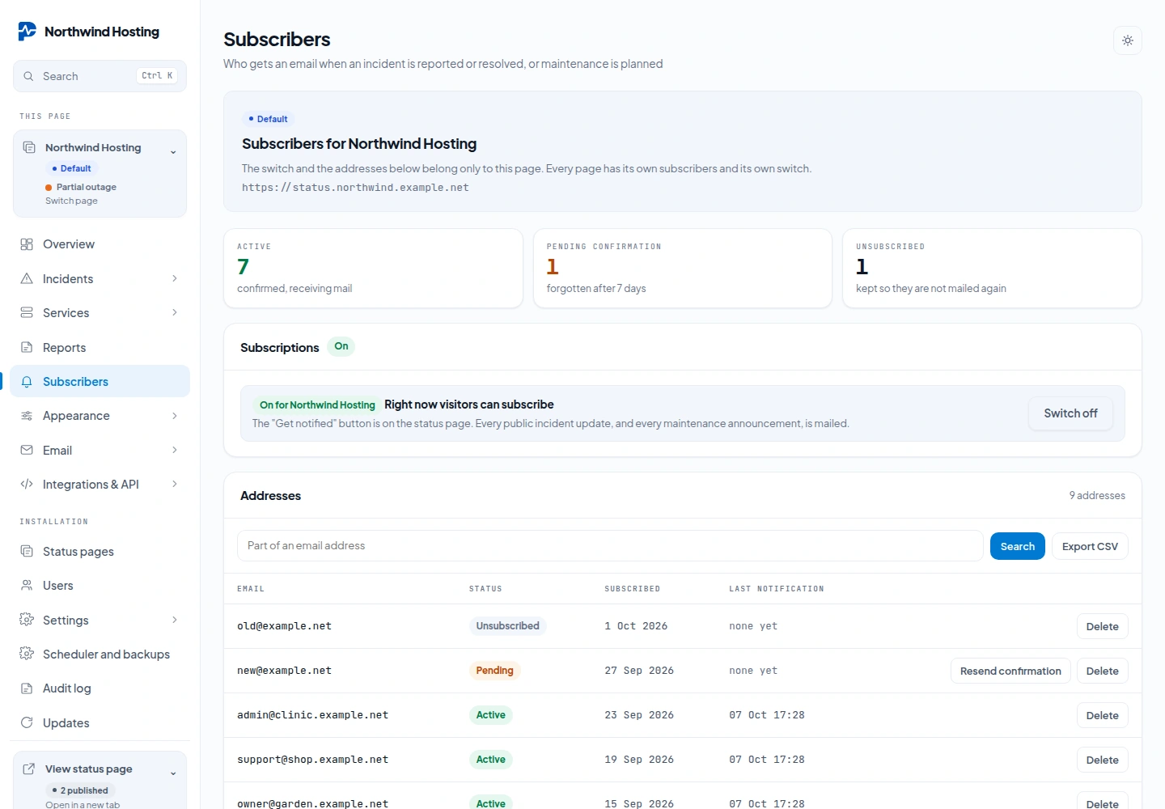Open the Reports menu item
This screenshot has height=809, width=1165.
point(100,347)
